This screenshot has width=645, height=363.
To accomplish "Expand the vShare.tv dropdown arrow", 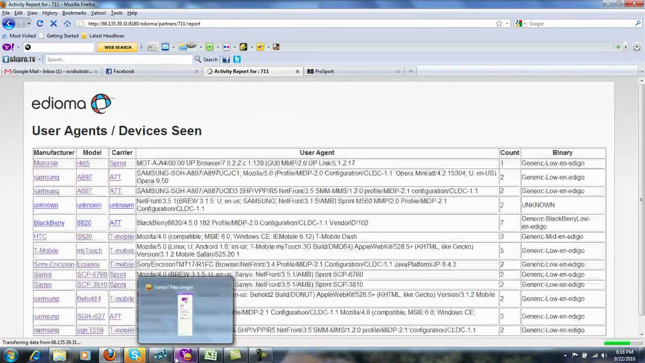I will coord(39,59).
